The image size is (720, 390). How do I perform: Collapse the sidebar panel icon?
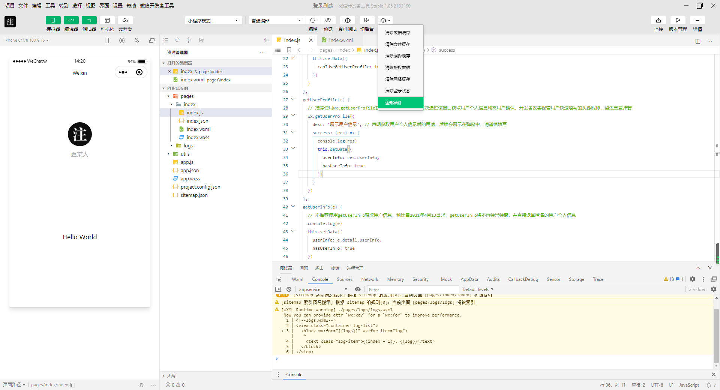[266, 40]
